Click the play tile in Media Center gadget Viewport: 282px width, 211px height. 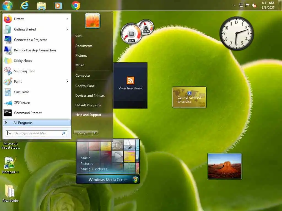(118, 156)
